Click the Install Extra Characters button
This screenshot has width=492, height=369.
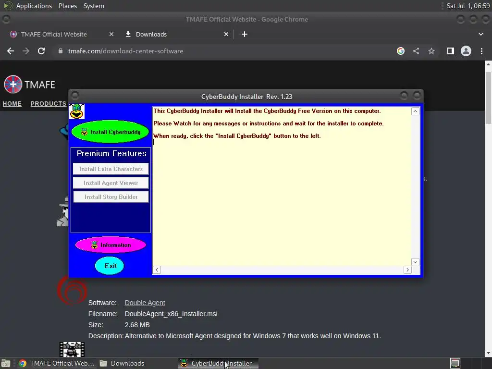(111, 169)
